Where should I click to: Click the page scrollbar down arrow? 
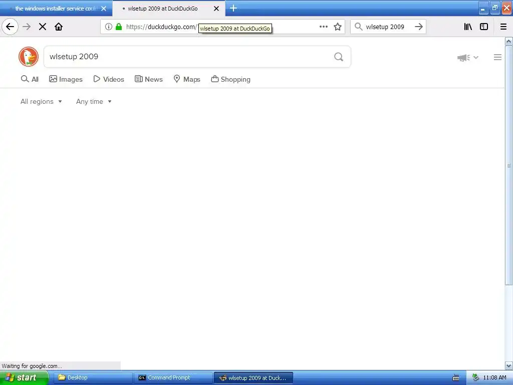(509, 365)
